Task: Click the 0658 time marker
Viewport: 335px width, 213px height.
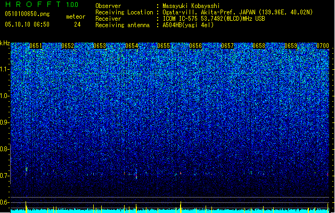Action: 259,46
